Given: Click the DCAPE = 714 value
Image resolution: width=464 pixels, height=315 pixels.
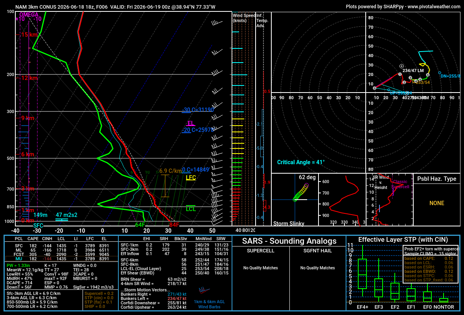Looking at the screenshot, I should tap(19, 283).
